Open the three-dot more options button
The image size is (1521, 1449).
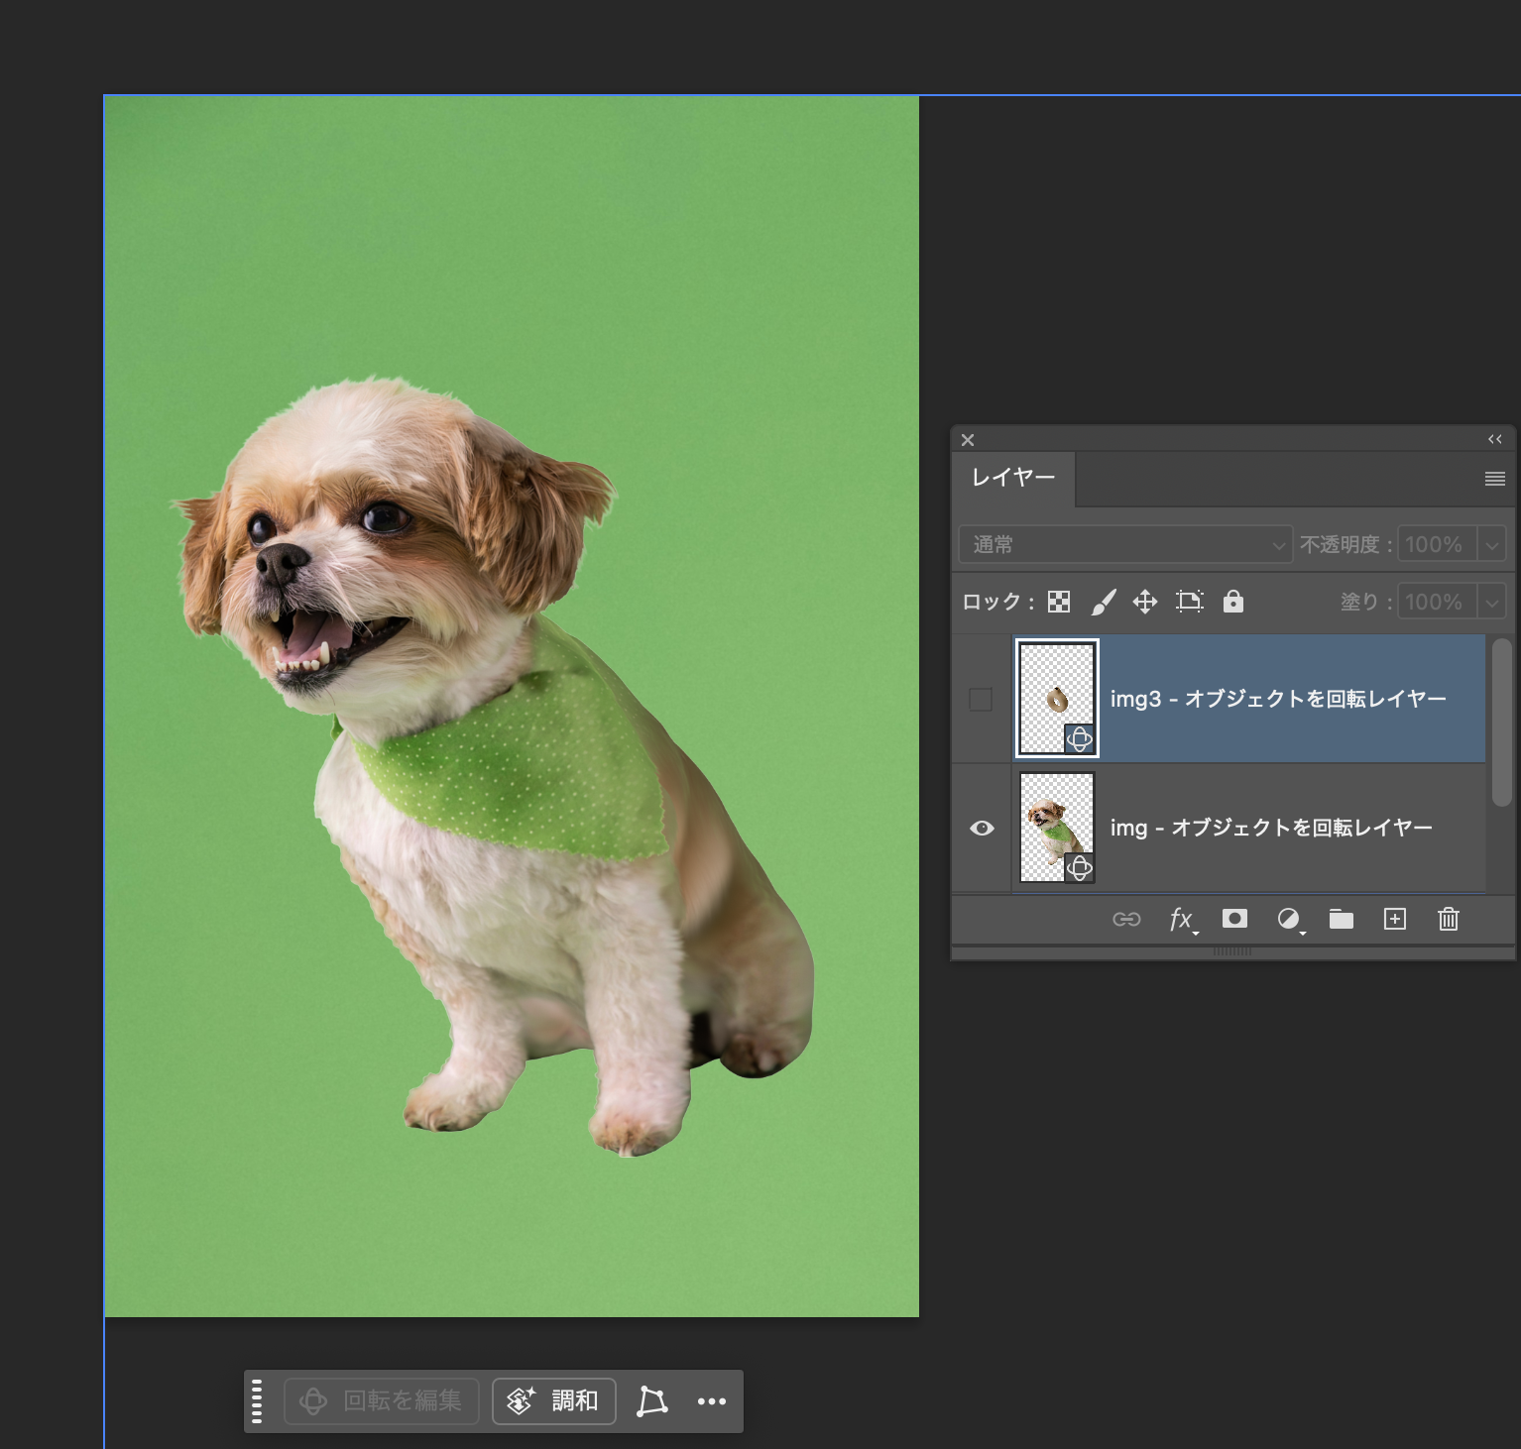(712, 1400)
